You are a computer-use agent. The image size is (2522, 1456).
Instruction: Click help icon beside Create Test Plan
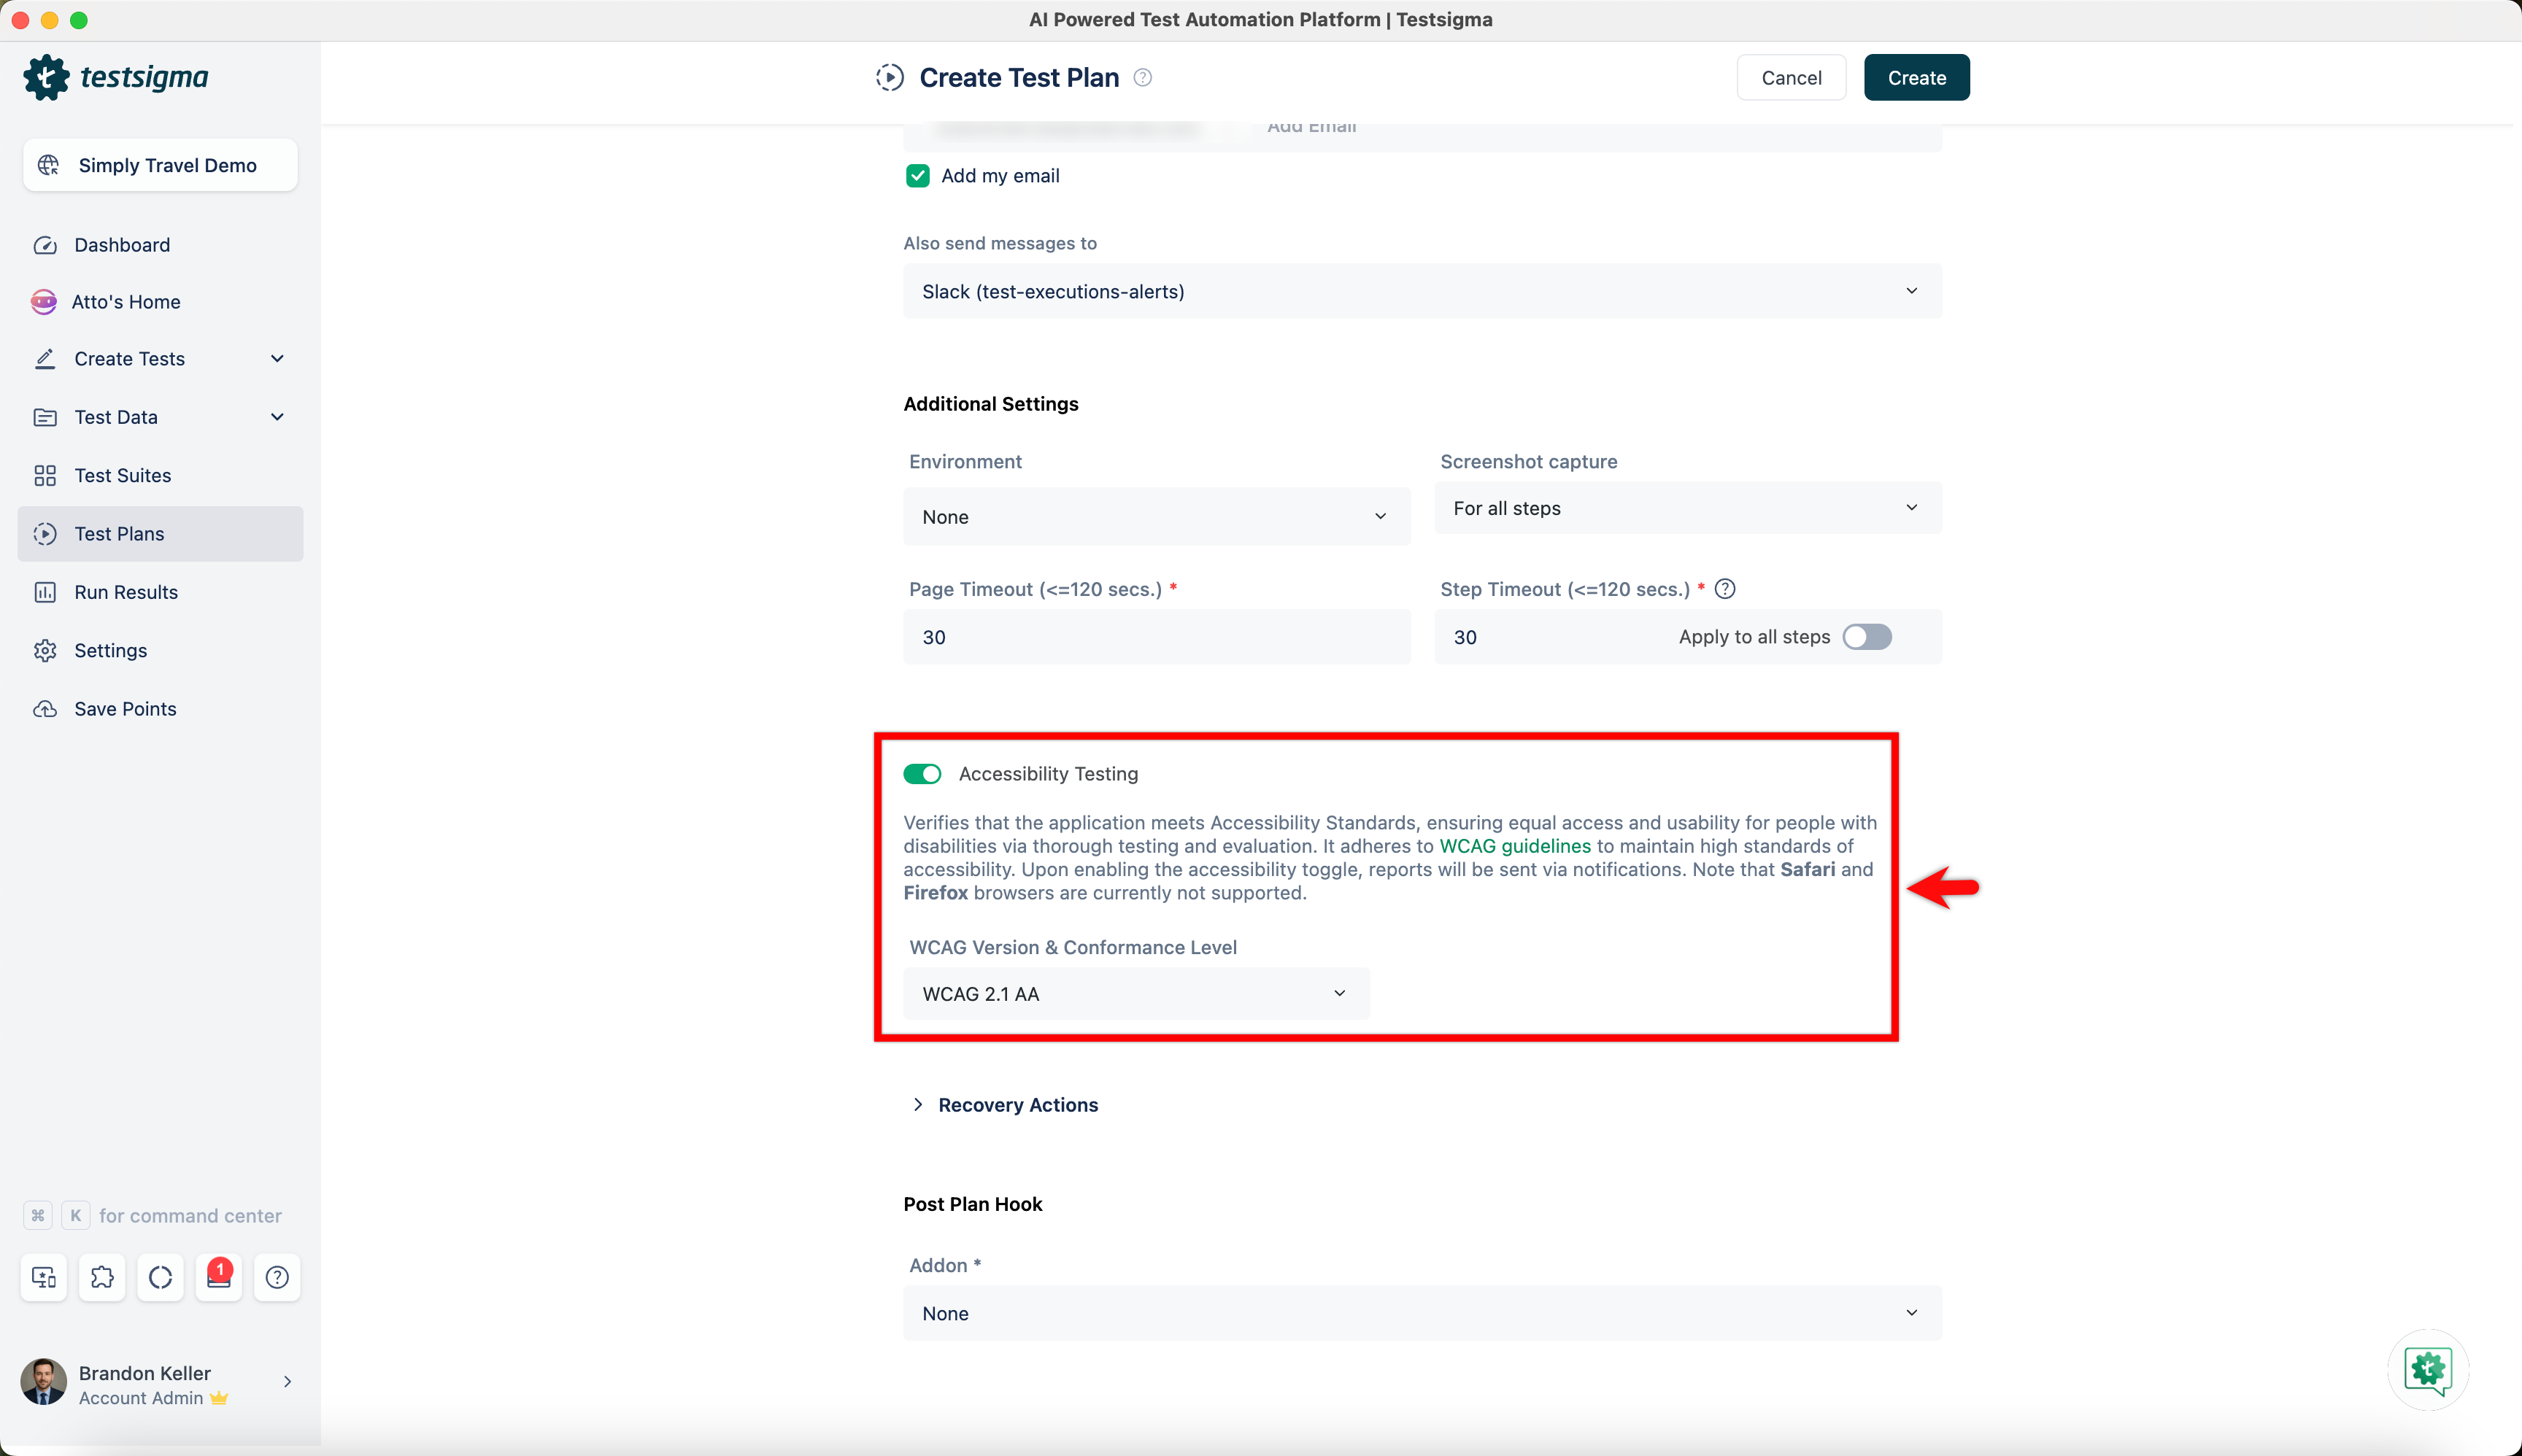(x=1143, y=78)
